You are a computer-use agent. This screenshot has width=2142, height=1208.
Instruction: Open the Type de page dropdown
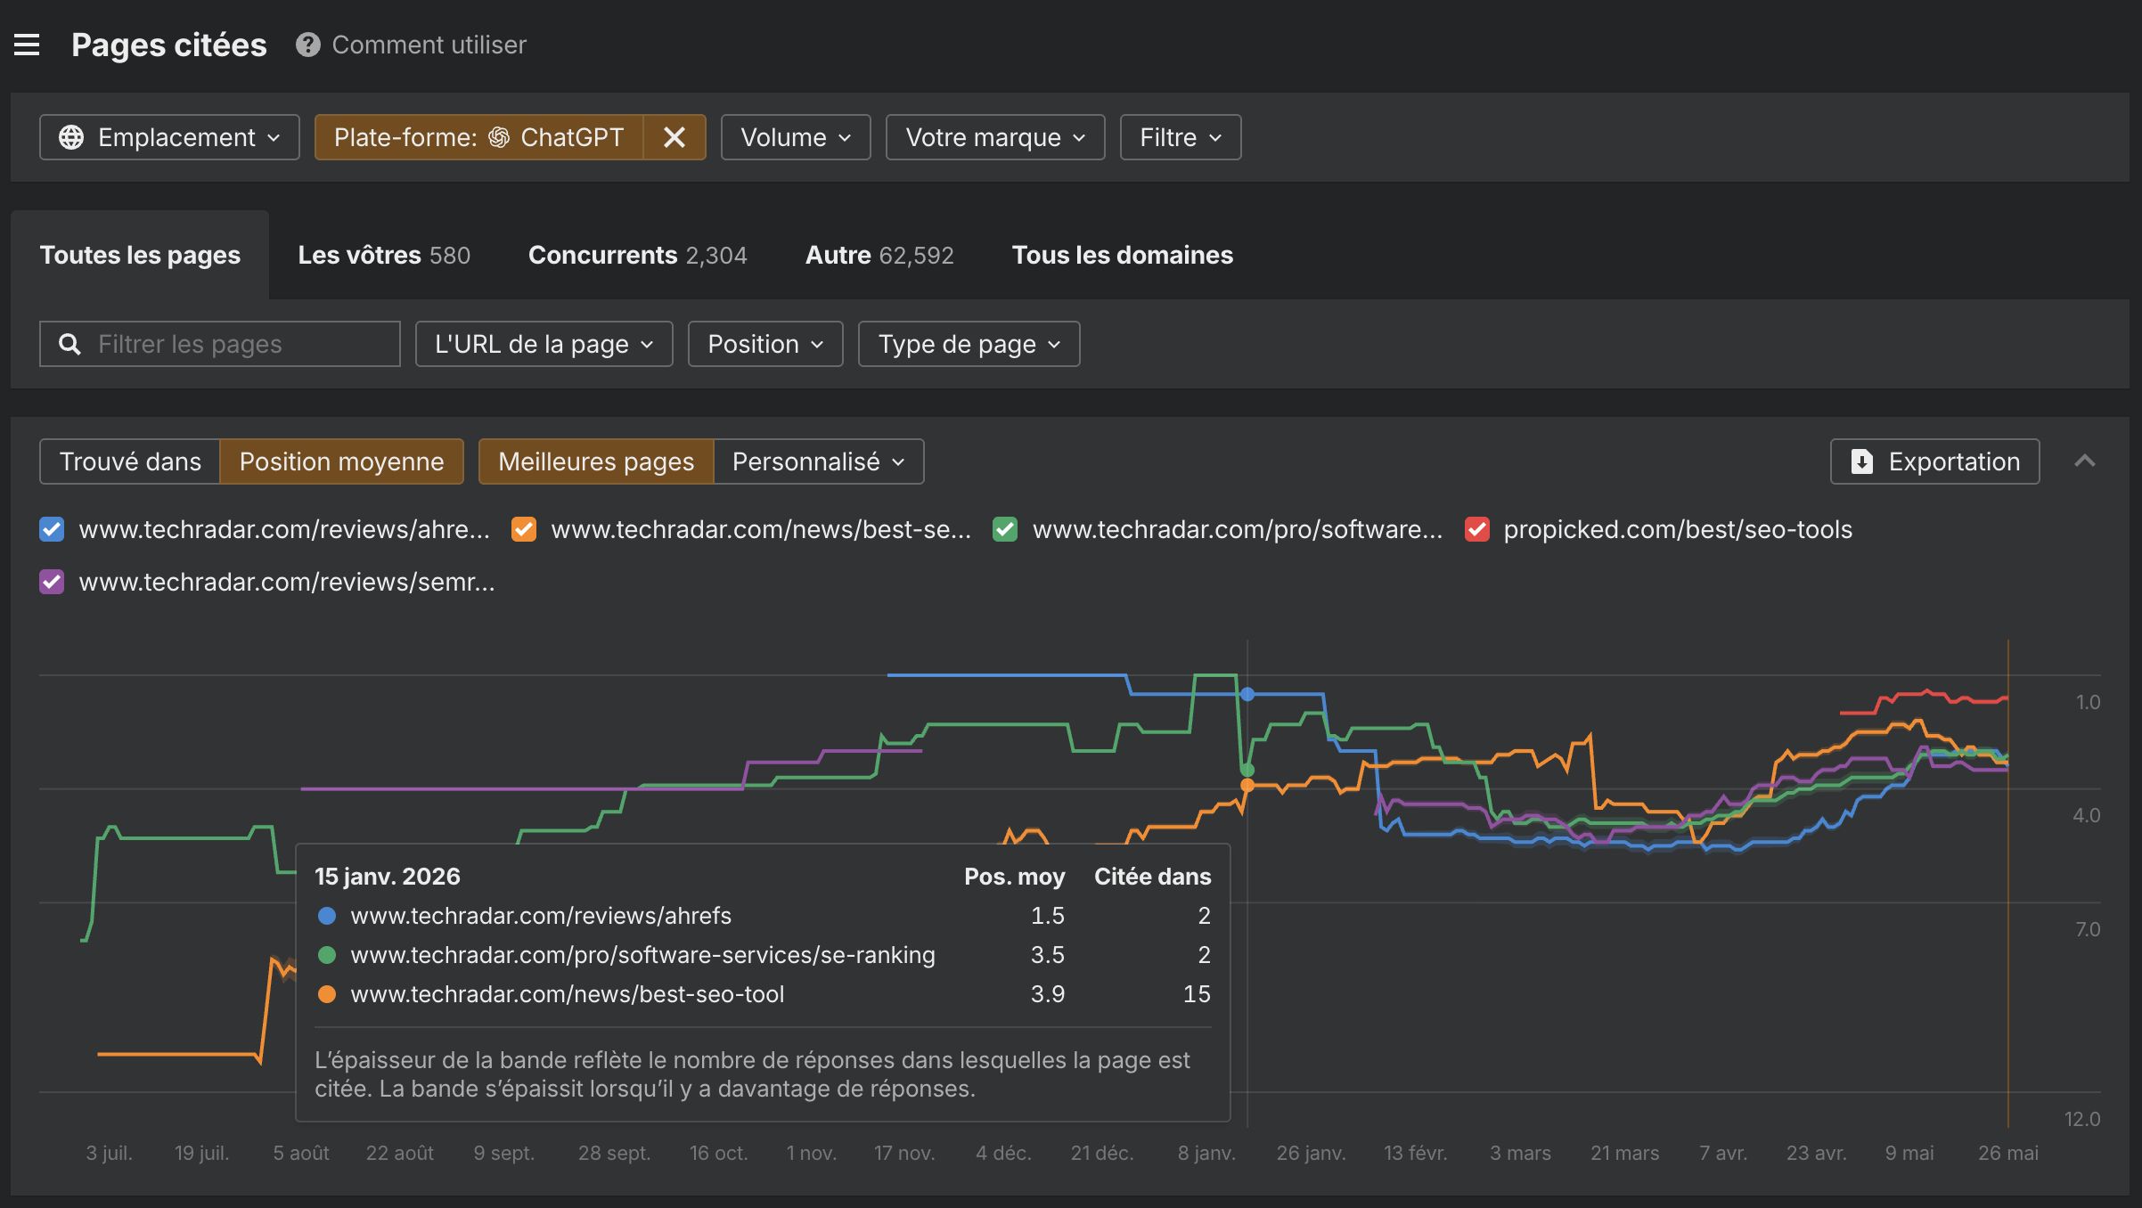(969, 344)
